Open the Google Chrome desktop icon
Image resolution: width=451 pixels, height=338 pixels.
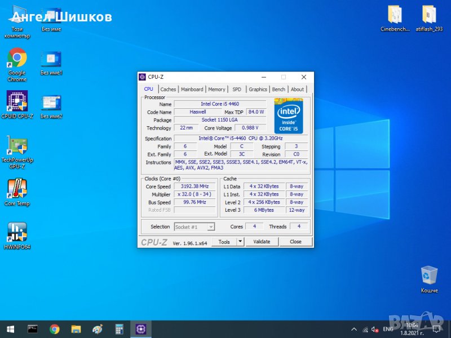click(x=17, y=58)
